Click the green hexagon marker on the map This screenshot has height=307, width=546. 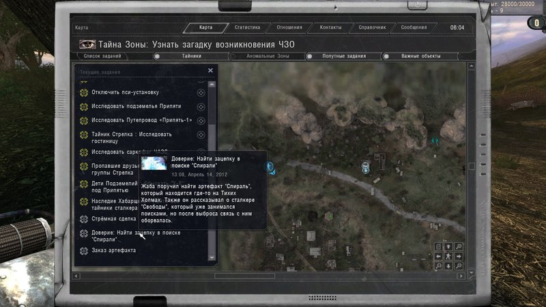(329, 216)
